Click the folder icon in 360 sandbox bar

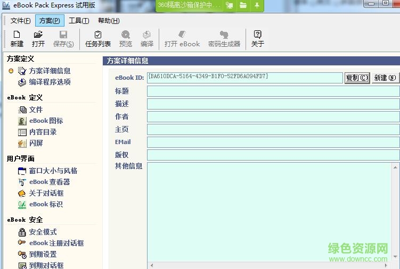pyautogui.click(x=243, y=5)
